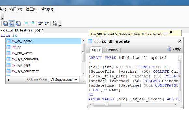Pick the zx_pro_wedm suggestion
Image resolution: width=189 pixels, height=119 pixels.
point(44,53)
